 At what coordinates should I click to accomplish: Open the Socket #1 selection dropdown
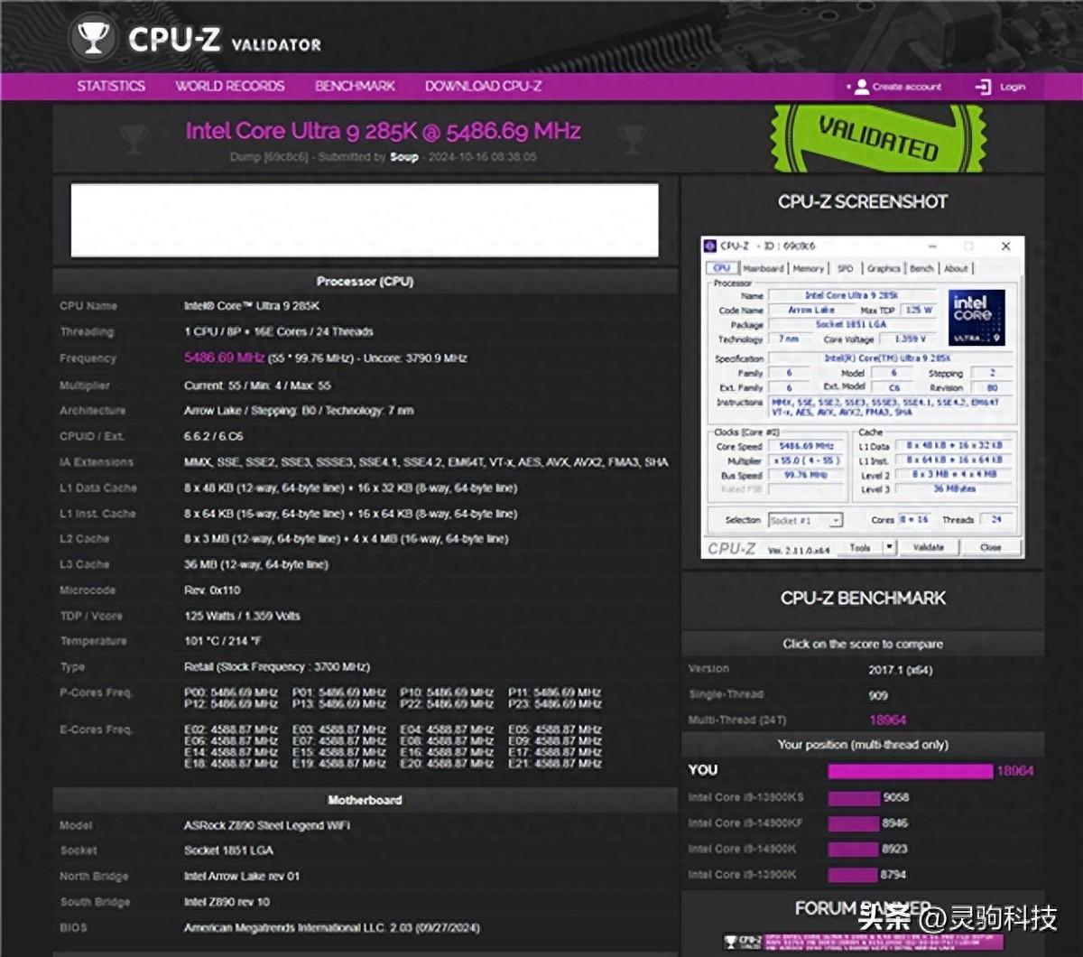tap(805, 520)
